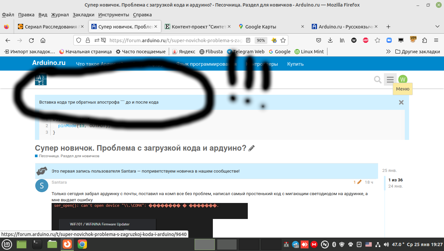Open the Инструменты menu
The width and height of the screenshot is (444, 251).
pyautogui.click(x=114, y=15)
